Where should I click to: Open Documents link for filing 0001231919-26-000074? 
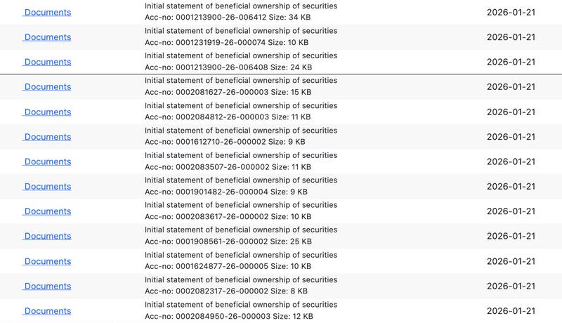[x=47, y=37]
